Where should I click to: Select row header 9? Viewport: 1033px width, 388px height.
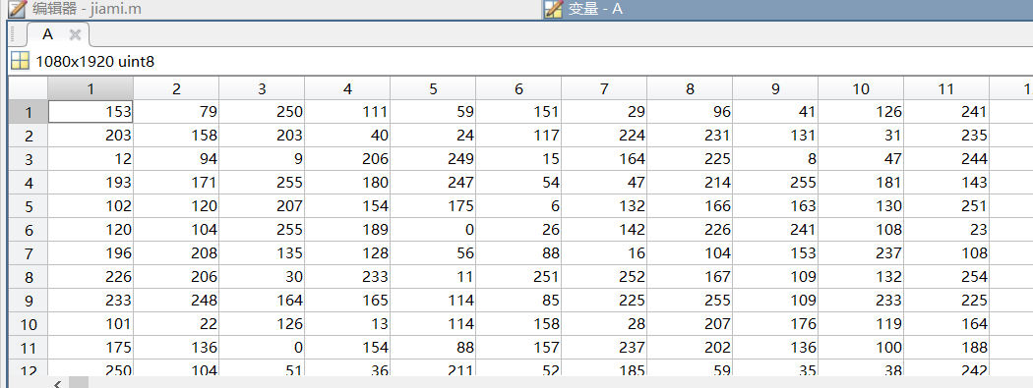pyautogui.click(x=29, y=301)
